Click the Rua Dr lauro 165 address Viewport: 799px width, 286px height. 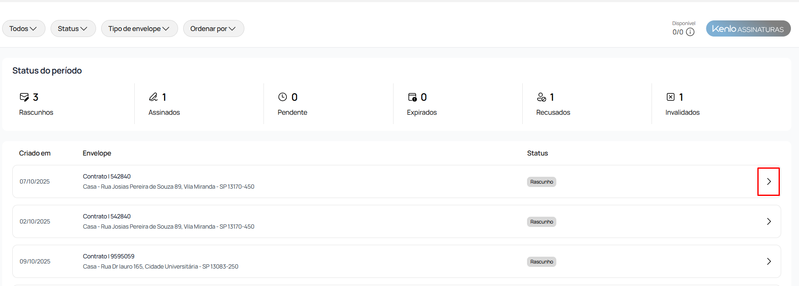[x=161, y=266]
